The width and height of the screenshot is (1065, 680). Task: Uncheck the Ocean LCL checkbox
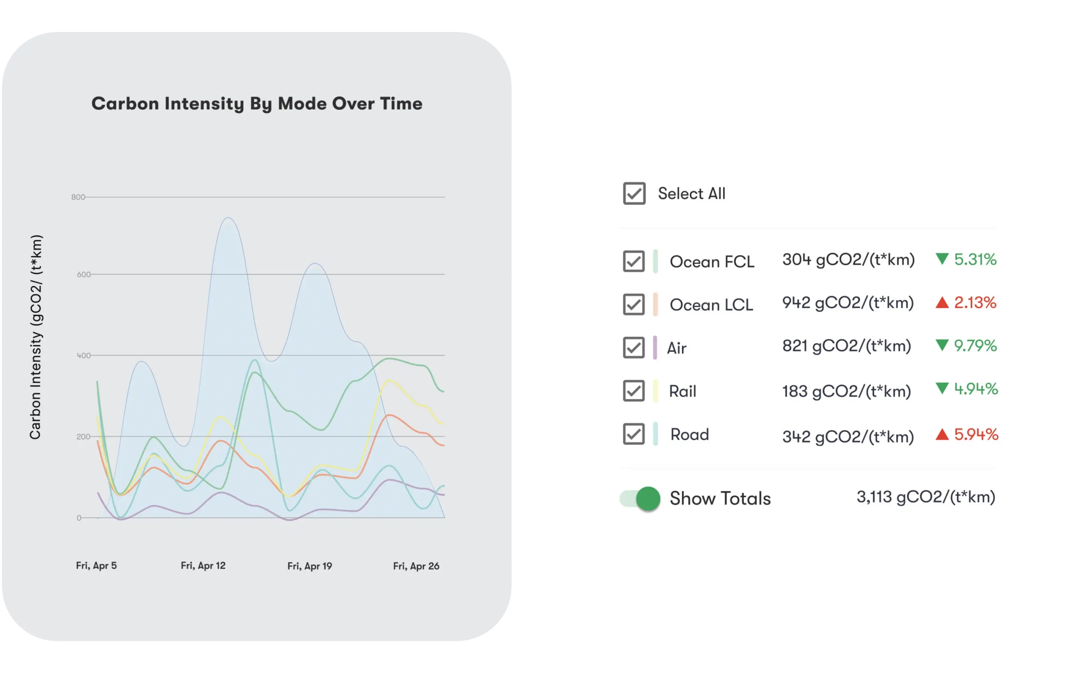(x=633, y=304)
